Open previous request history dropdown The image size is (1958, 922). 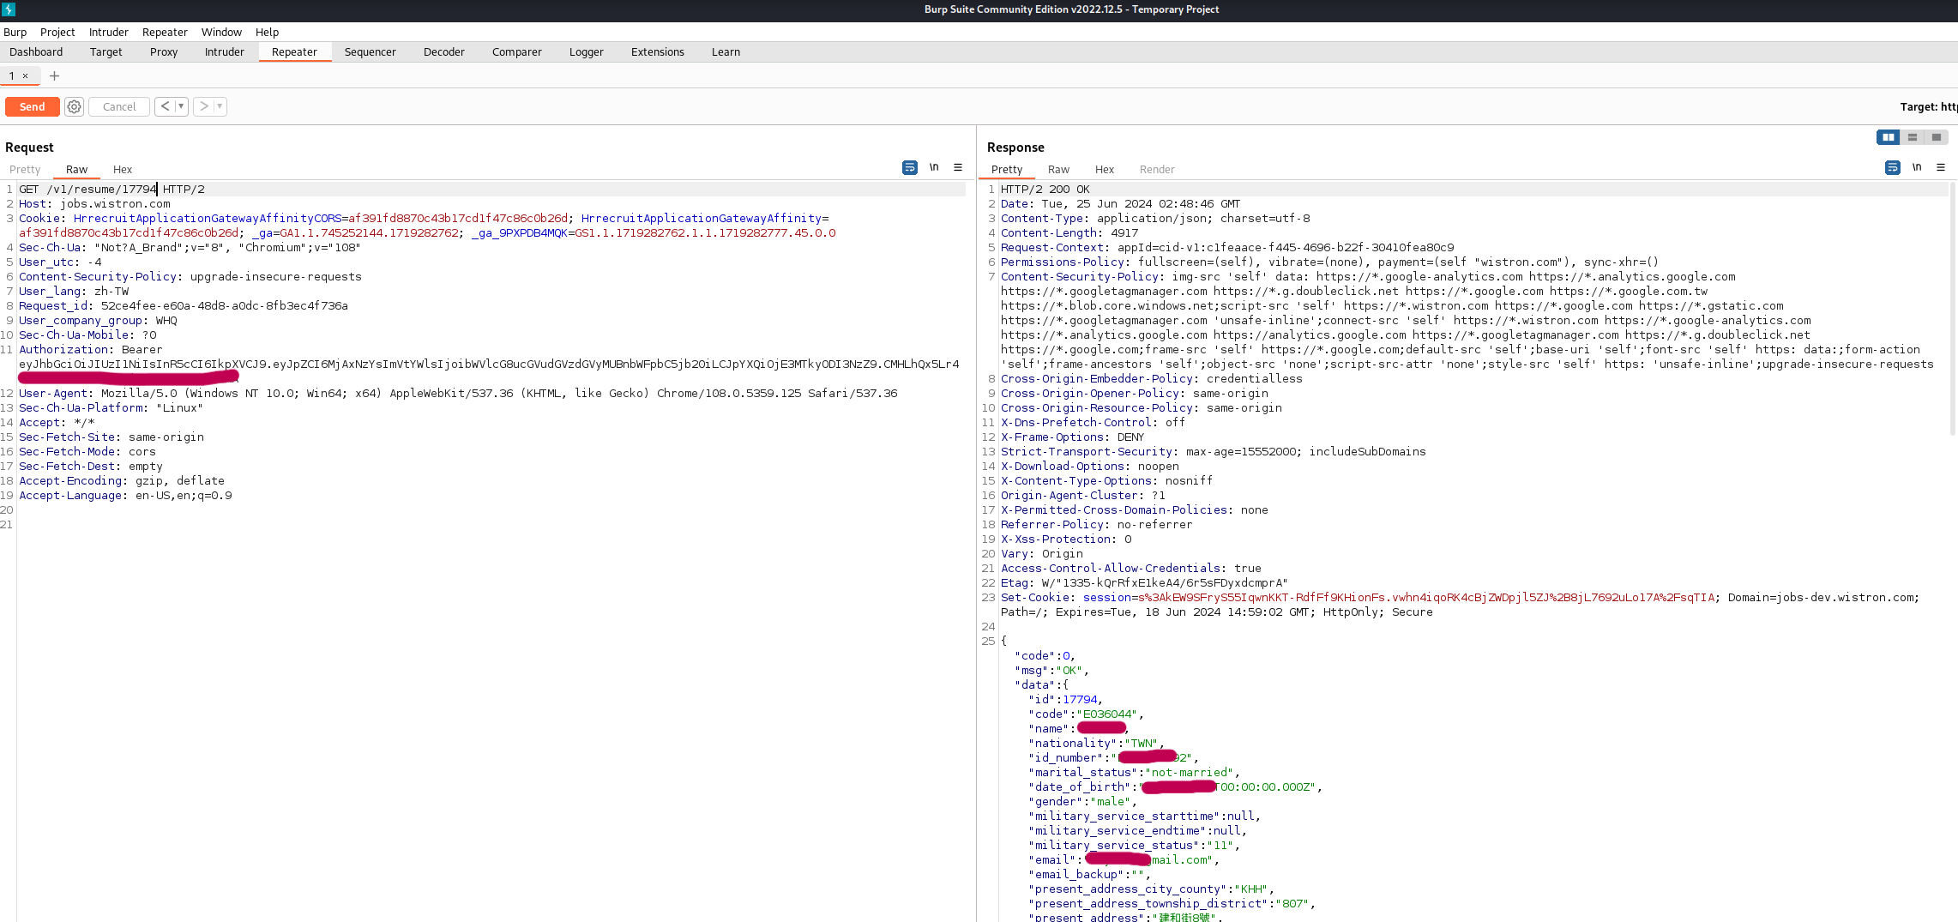(x=181, y=106)
